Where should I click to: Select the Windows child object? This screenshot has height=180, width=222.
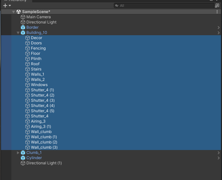tap(39, 85)
